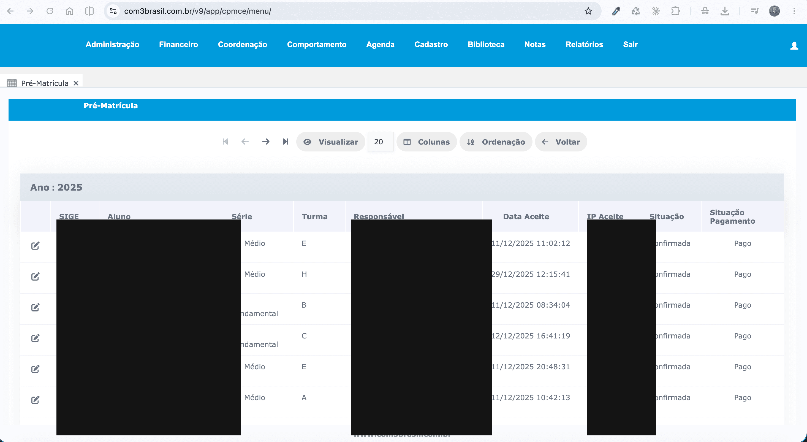Open the Colunas column selector
807x442 pixels.
click(x=426, y=142)
